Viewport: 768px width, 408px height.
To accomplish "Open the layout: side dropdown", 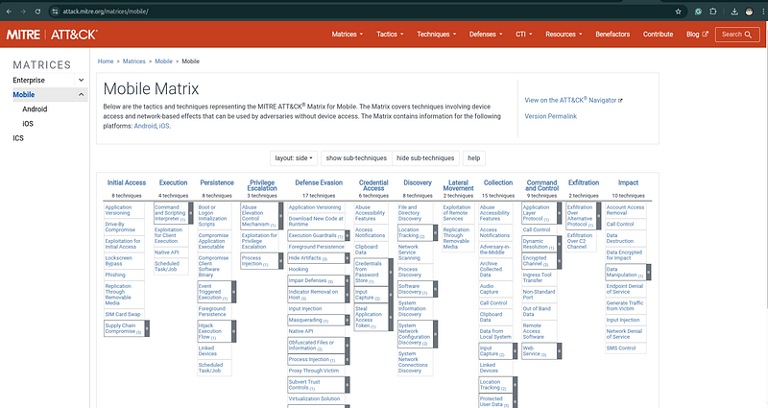I will pos(294,158).
